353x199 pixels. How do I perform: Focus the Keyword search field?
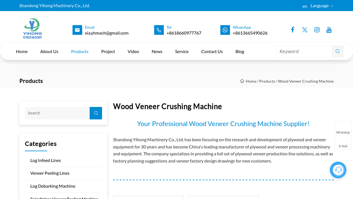click(304, 51)
